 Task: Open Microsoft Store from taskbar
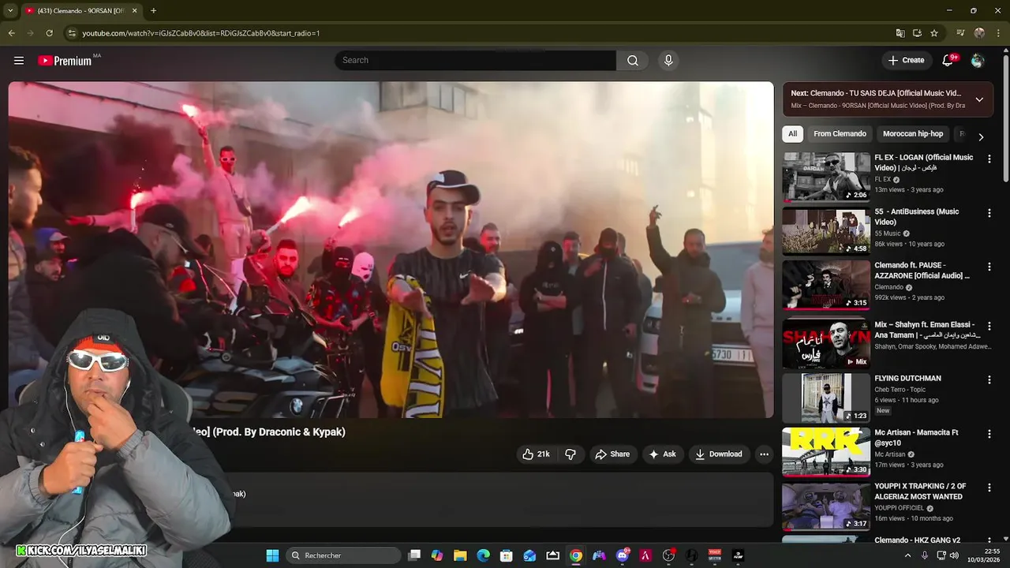tap(507, 555)
